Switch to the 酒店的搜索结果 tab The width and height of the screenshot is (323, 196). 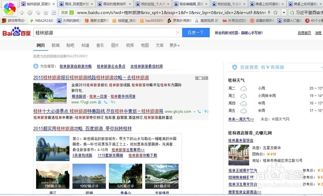click(114, 4)
